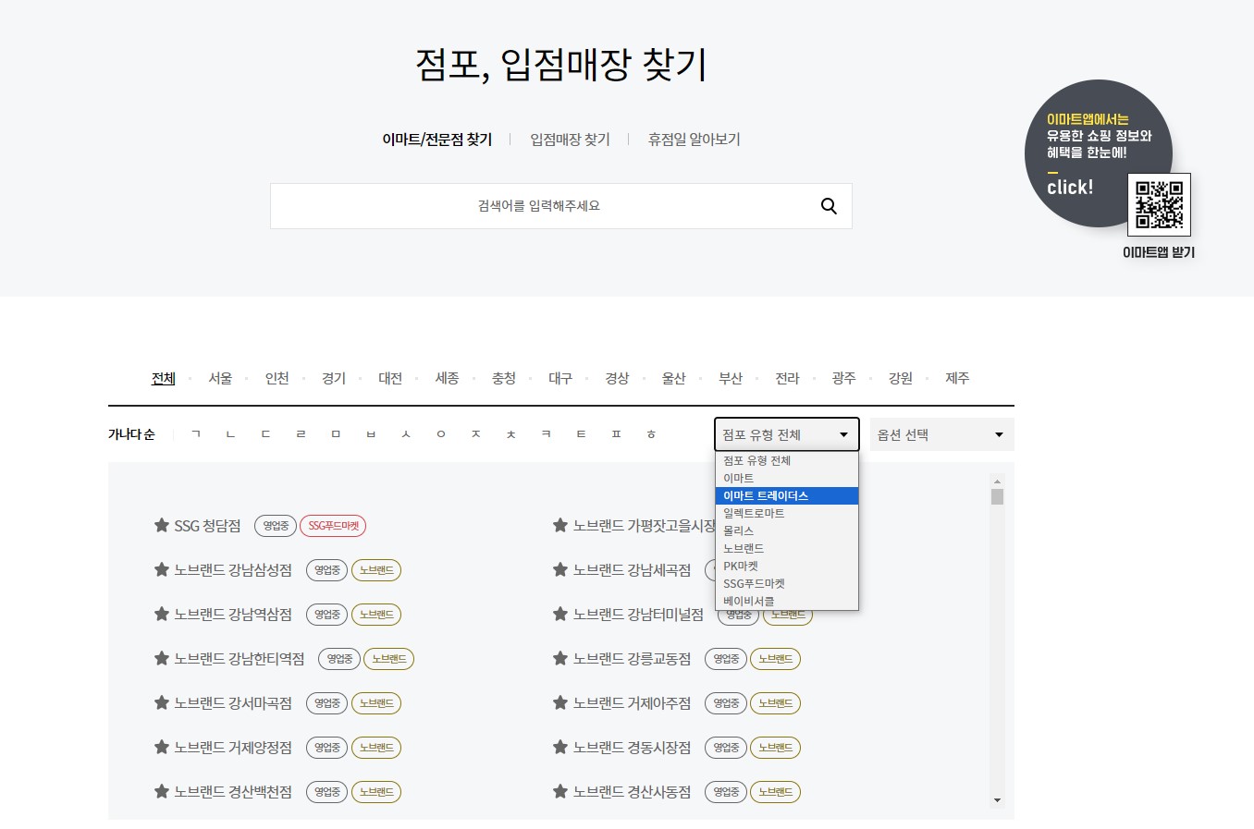Select SSG푸드마켓 option in dropdown list

tap(787, 583)
